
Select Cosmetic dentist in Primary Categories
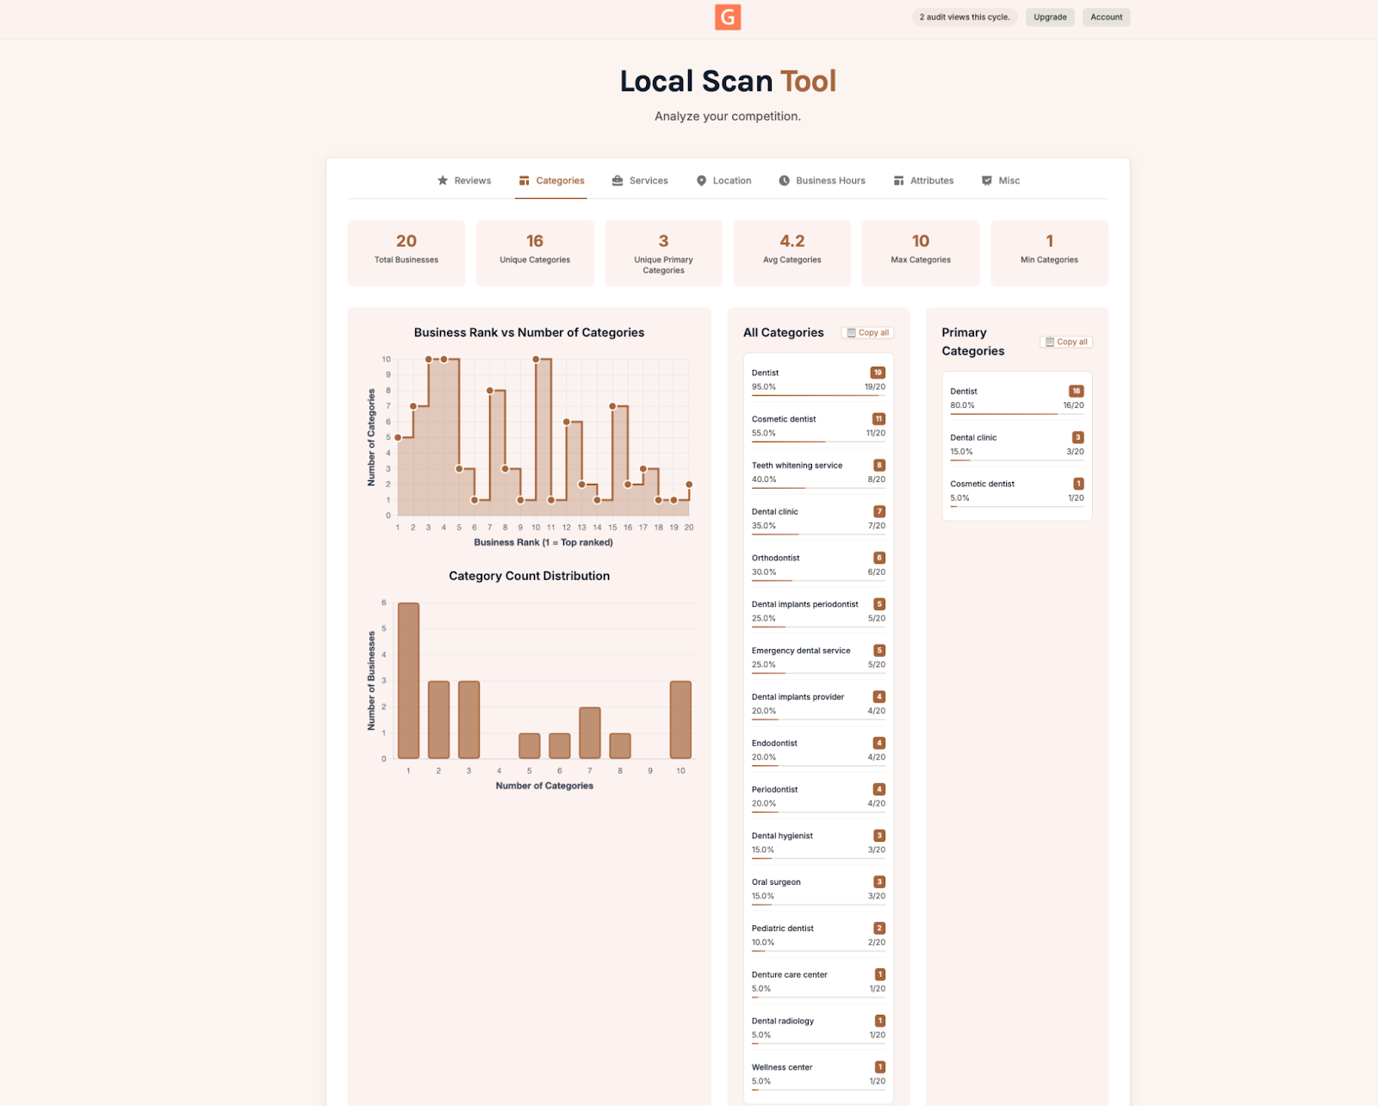click(x=1016, y=489)
